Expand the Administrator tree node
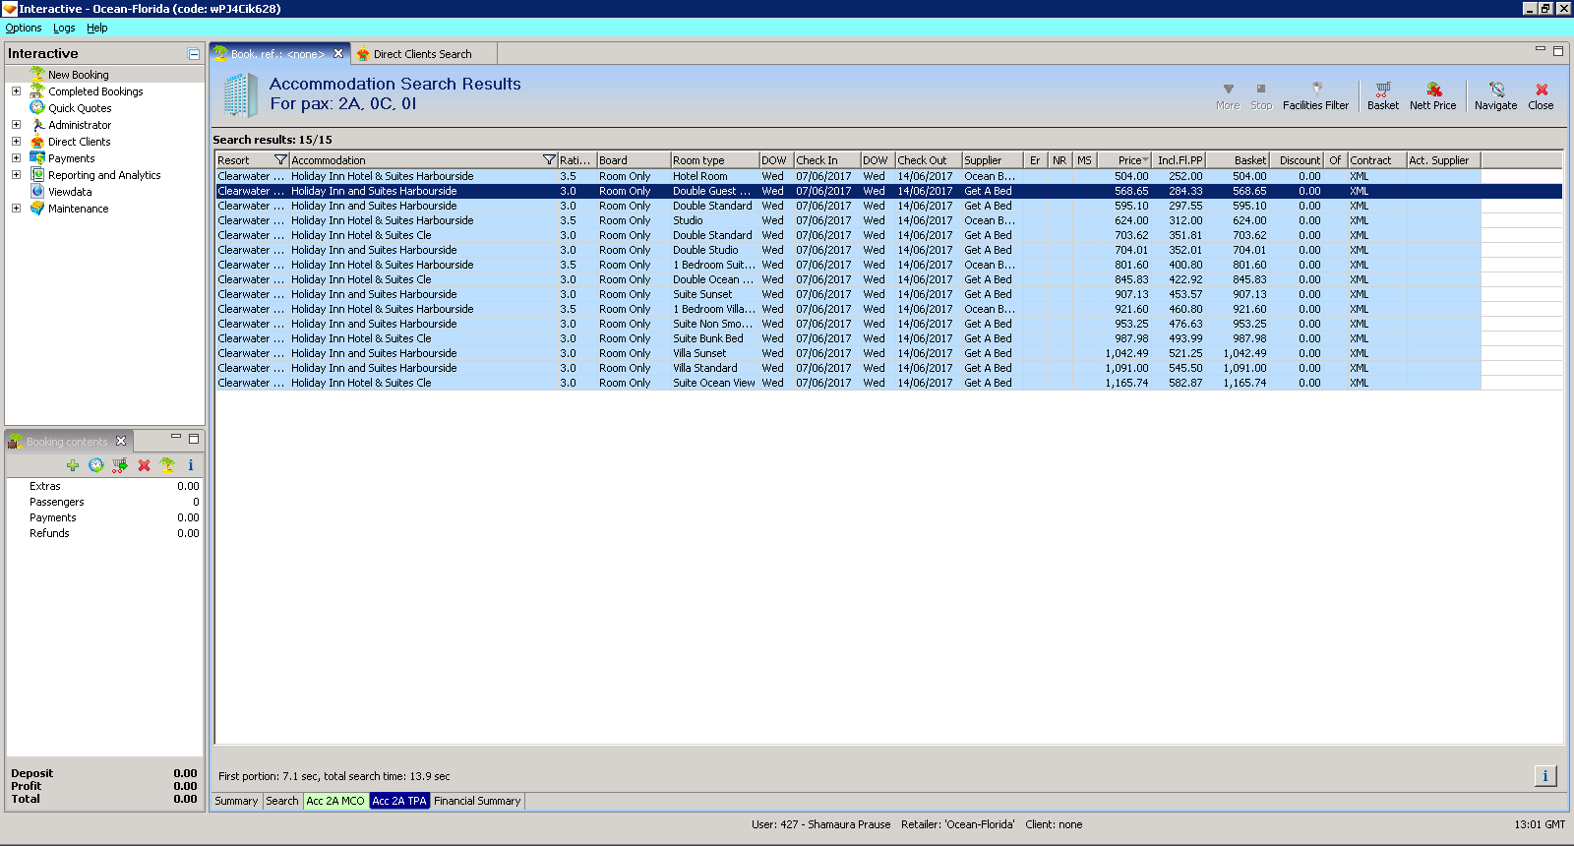Viewport: 1574px width, 846px height. [16, 125]
